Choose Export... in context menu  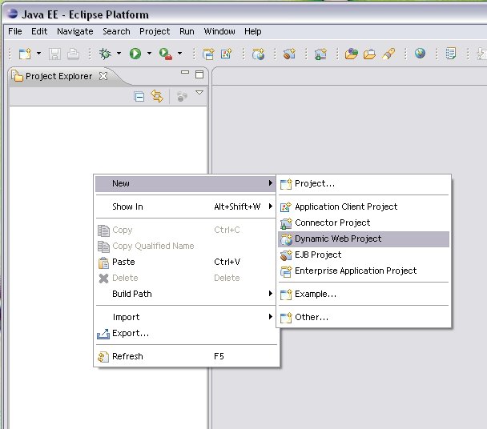(x=185, y=334)
